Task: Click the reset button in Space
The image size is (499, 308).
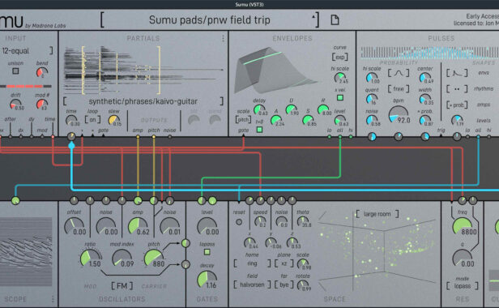Action: pos(239,222)
